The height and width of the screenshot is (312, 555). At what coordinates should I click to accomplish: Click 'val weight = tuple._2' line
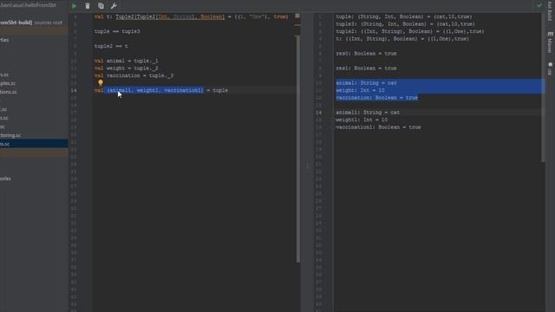[126, 68]
